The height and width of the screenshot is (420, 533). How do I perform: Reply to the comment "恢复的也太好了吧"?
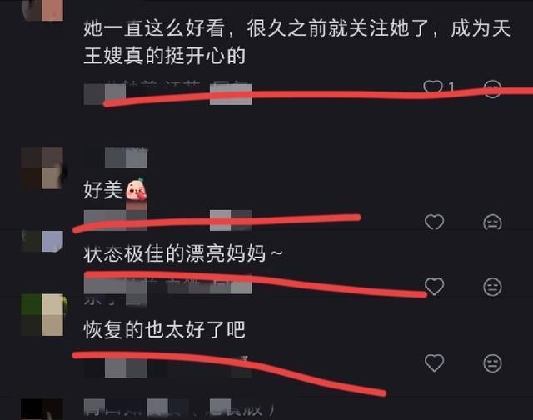(x=164, y=329)
